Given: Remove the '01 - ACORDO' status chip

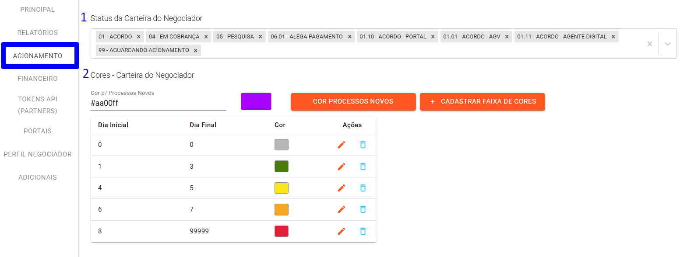Looking at the screenshot, I should [138, 37].
